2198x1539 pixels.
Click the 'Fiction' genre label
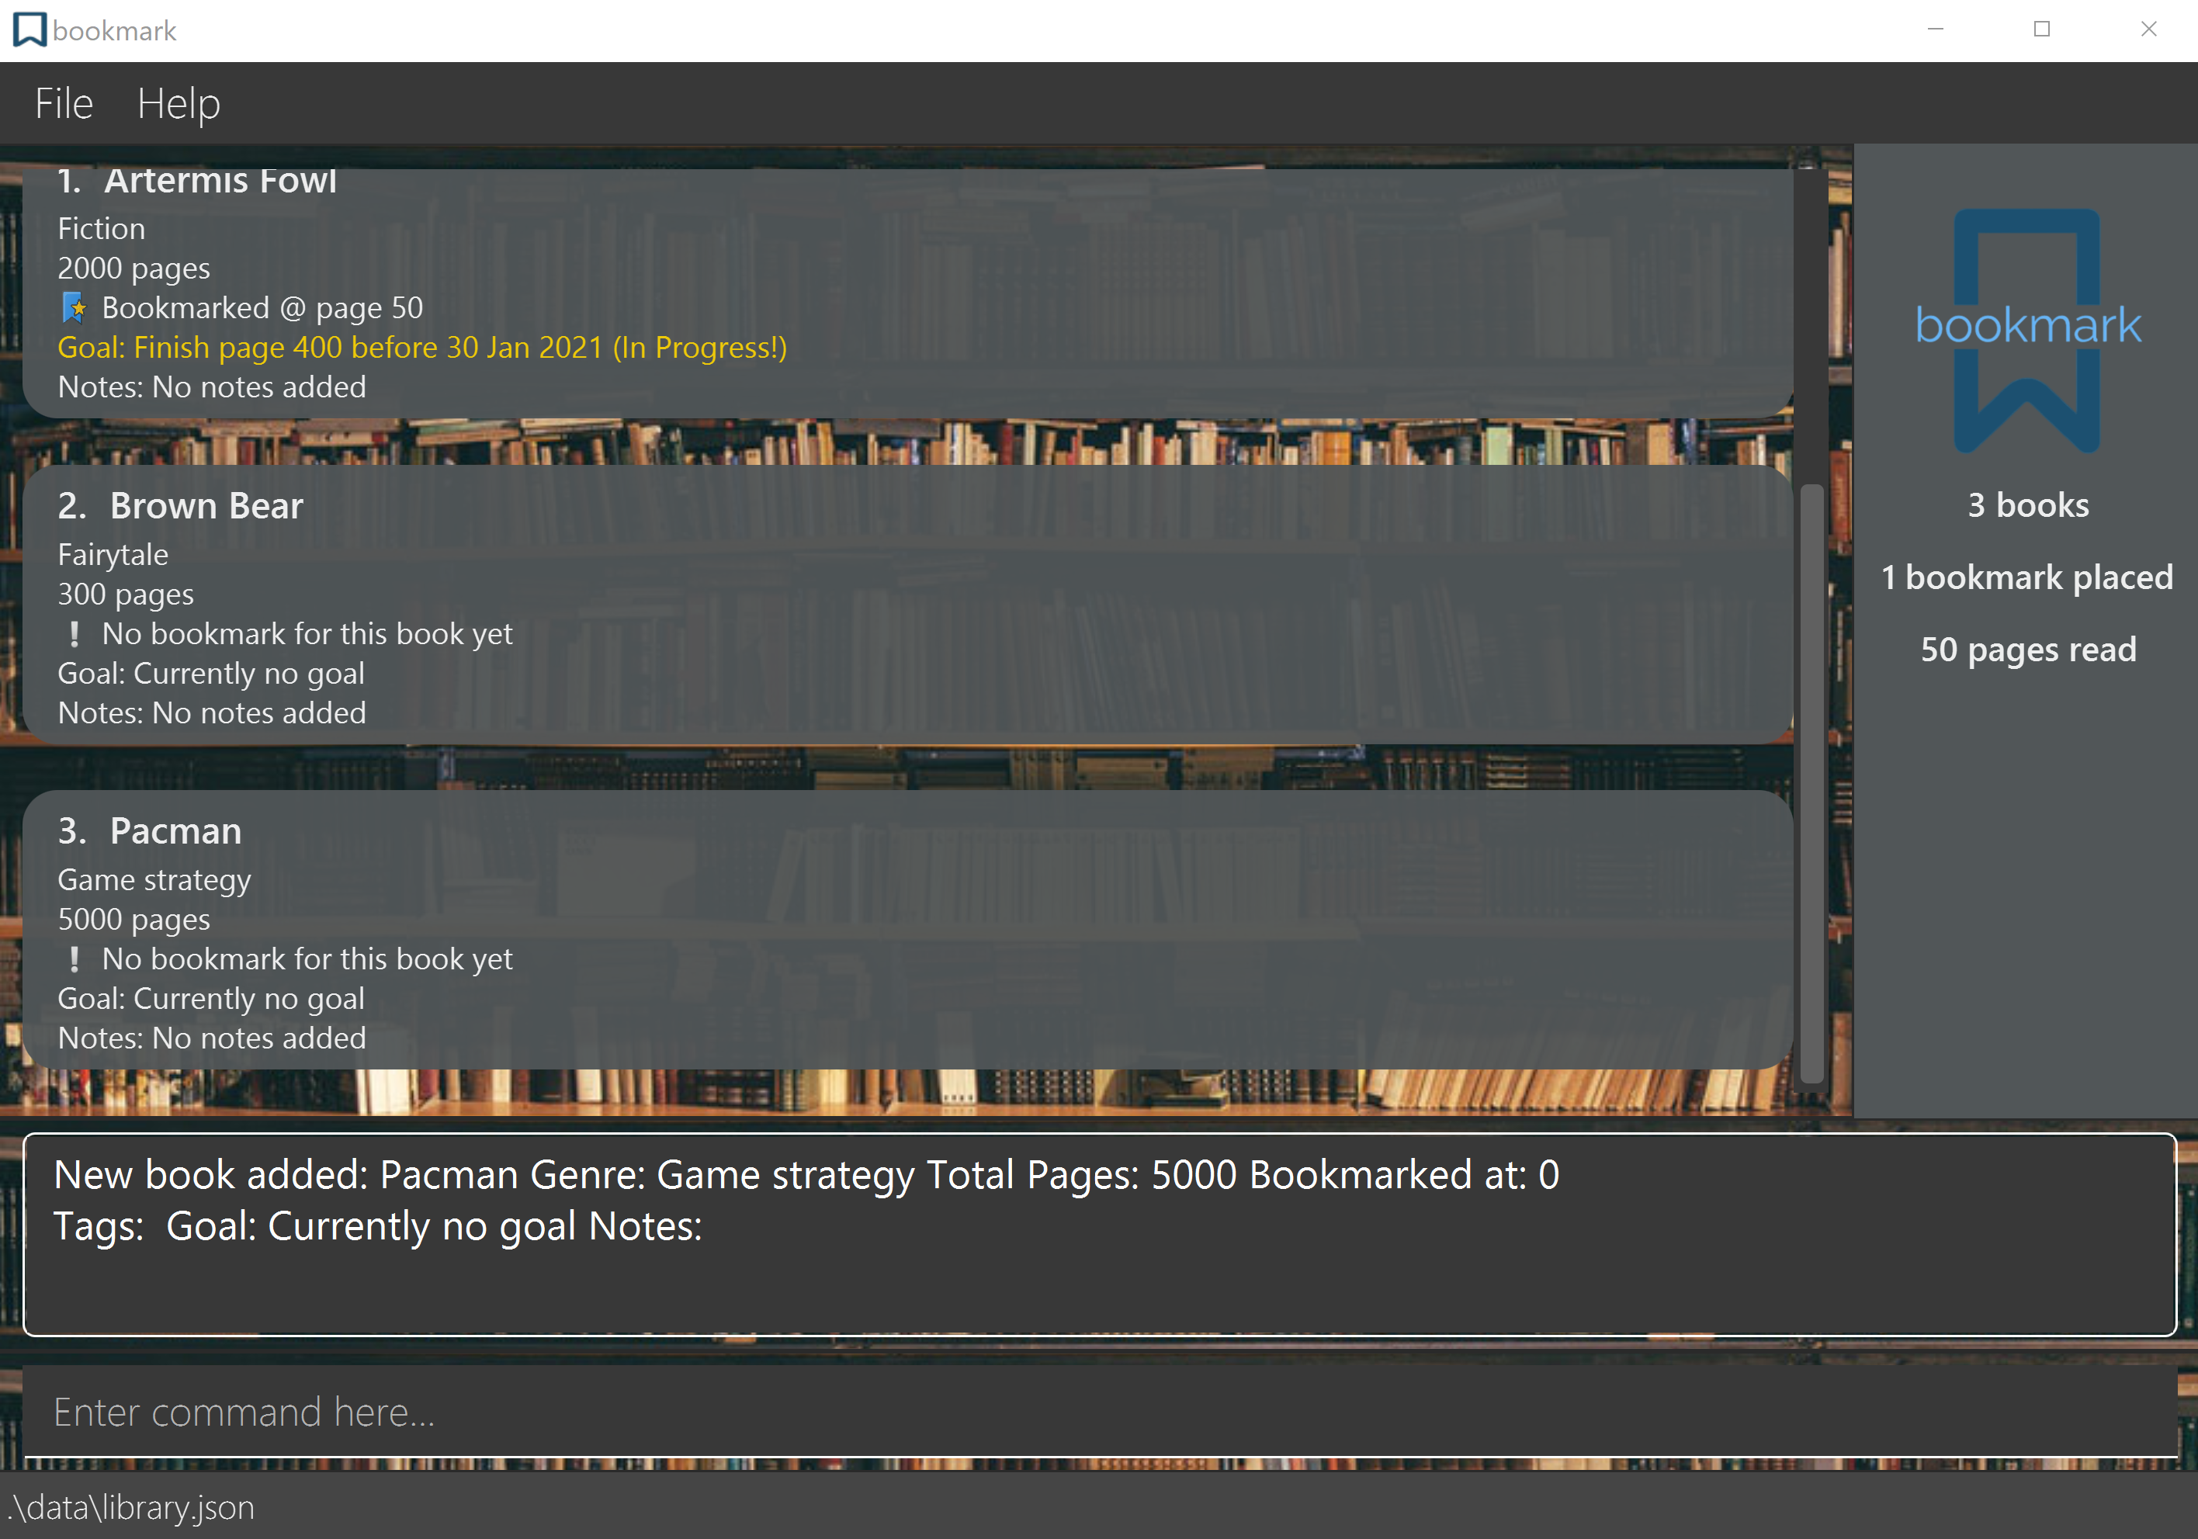[102, 229]
